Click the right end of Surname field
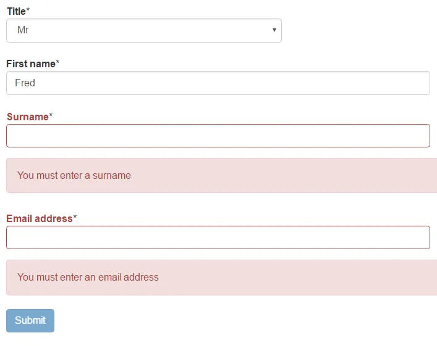 point(420,136)
